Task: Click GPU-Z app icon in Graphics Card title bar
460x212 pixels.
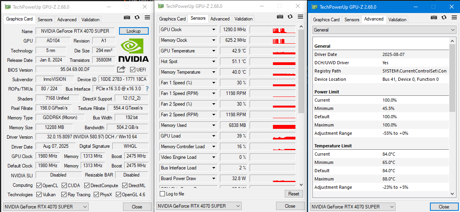Action: (8, 6)
